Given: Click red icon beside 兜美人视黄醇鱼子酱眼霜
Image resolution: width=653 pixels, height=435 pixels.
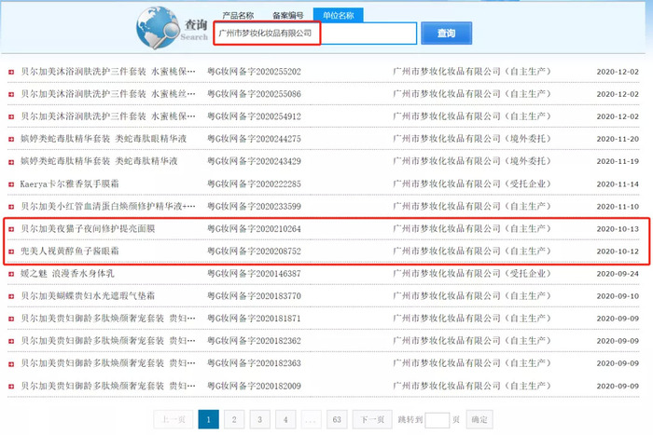Looking at the screenshot, I should point(11,252).
